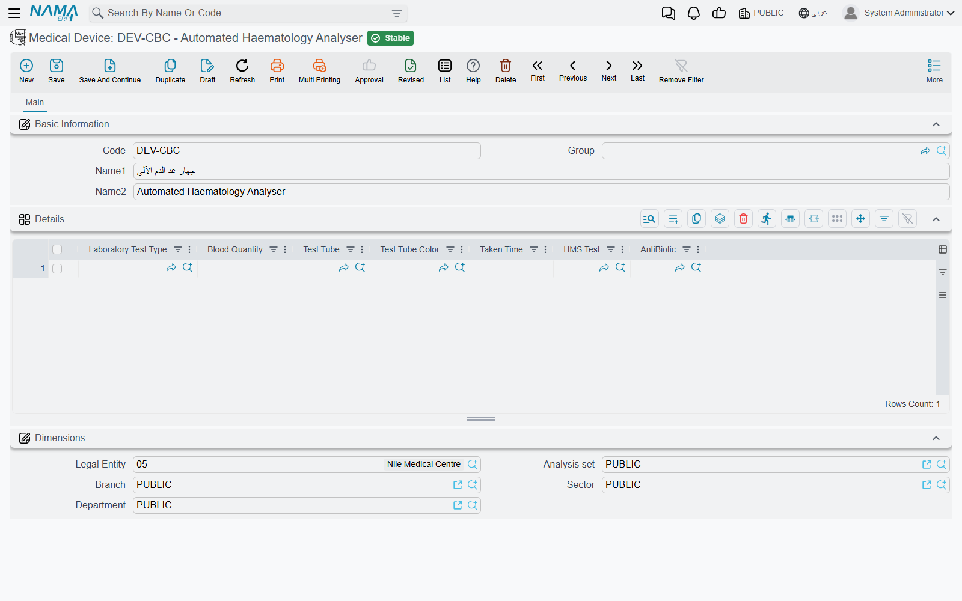
Task: Open the hamburger main menu
Action: (14, 13)
